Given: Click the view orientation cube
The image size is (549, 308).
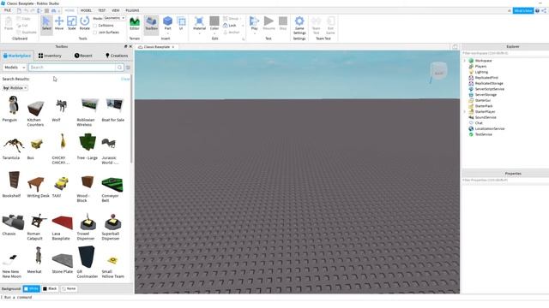Looking at the screenshot, I should 438,72.
